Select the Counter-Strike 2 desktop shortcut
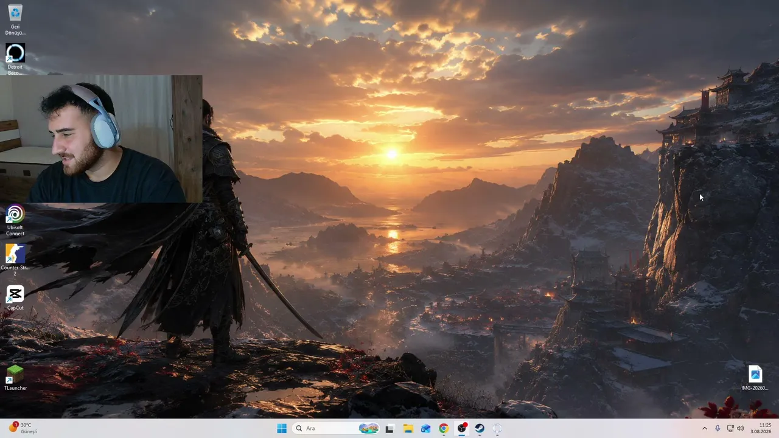This screenshot has height=438, width=779. coord(15,260)
